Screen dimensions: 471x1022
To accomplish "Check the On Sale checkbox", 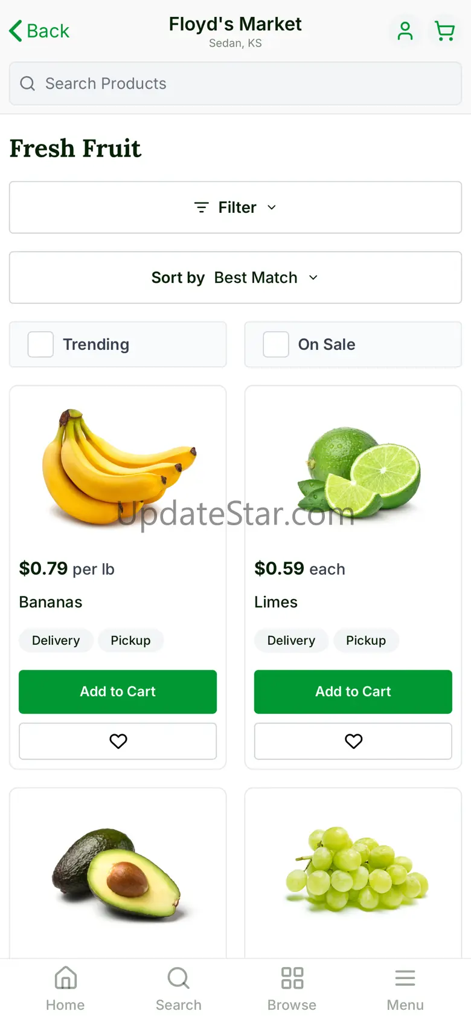I will [276, 344].
